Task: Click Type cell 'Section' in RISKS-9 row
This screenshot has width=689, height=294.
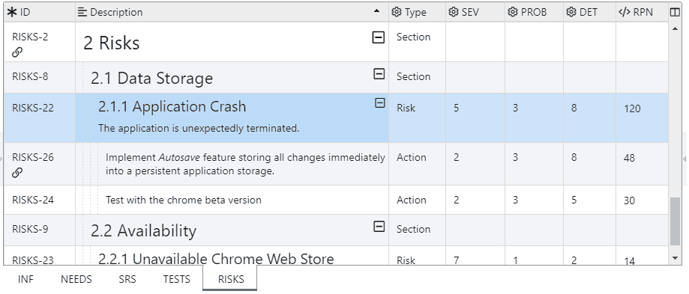Action: click(x=414, y=229)
